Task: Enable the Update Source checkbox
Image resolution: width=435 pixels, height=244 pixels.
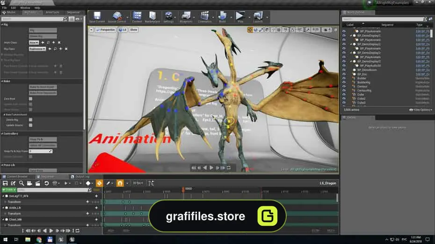Action: tap(30, 125)
